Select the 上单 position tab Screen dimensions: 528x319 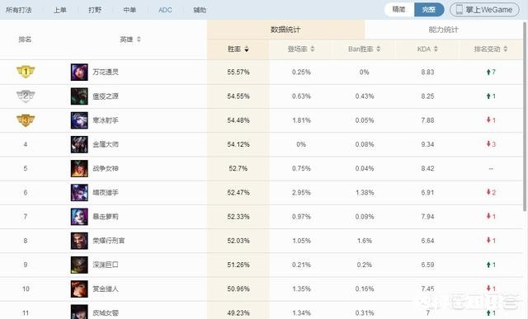tap(60, 10)
